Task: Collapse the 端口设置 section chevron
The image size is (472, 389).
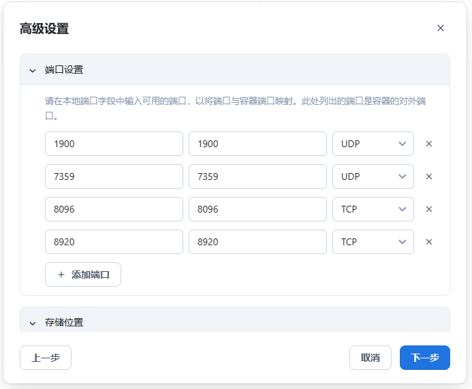Action: pyautogui.click(x=32, y=70)
